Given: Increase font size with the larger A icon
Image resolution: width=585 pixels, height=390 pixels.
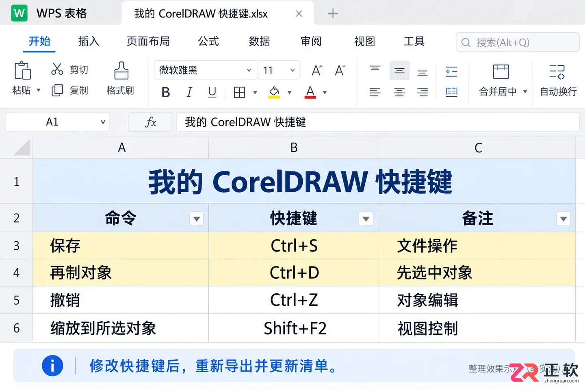Looking at the screenshot, I should 317,70.
